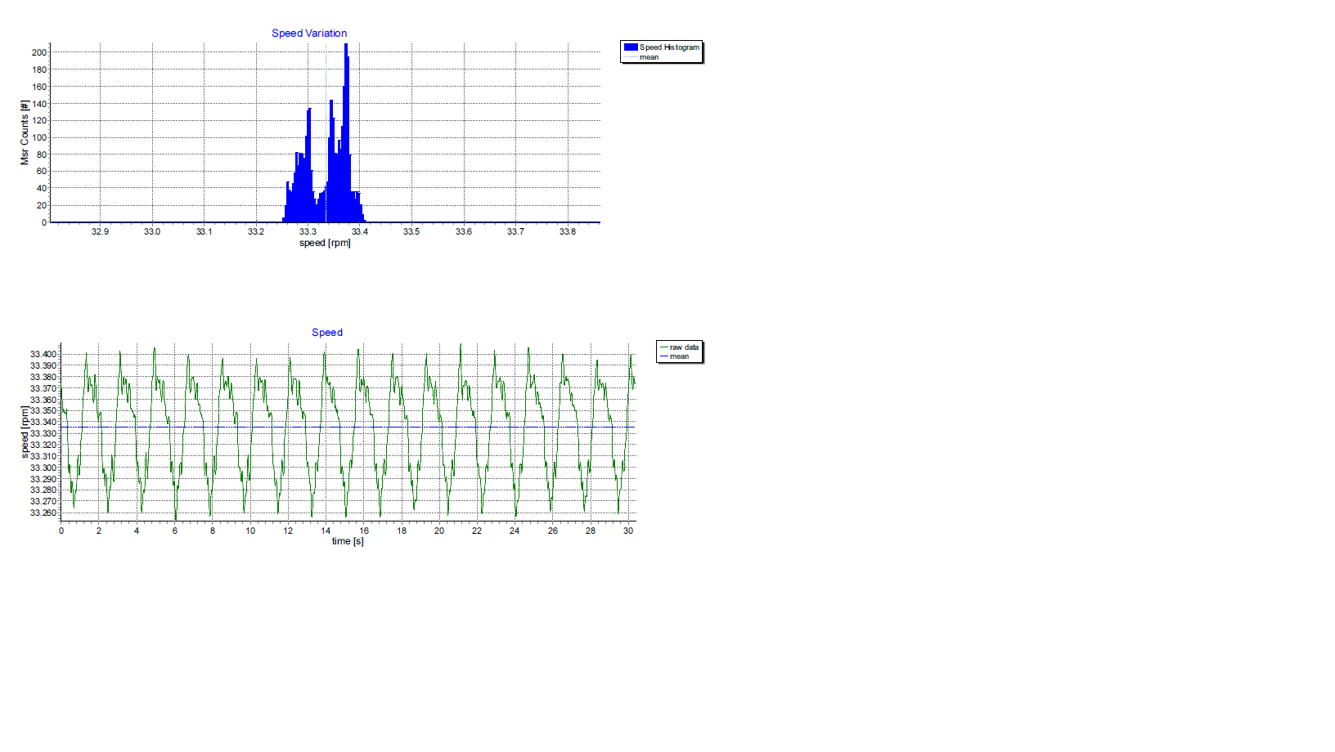The image size is (1335, 752).
Task: Click the Speed Variation chart title
Action: 309,34
